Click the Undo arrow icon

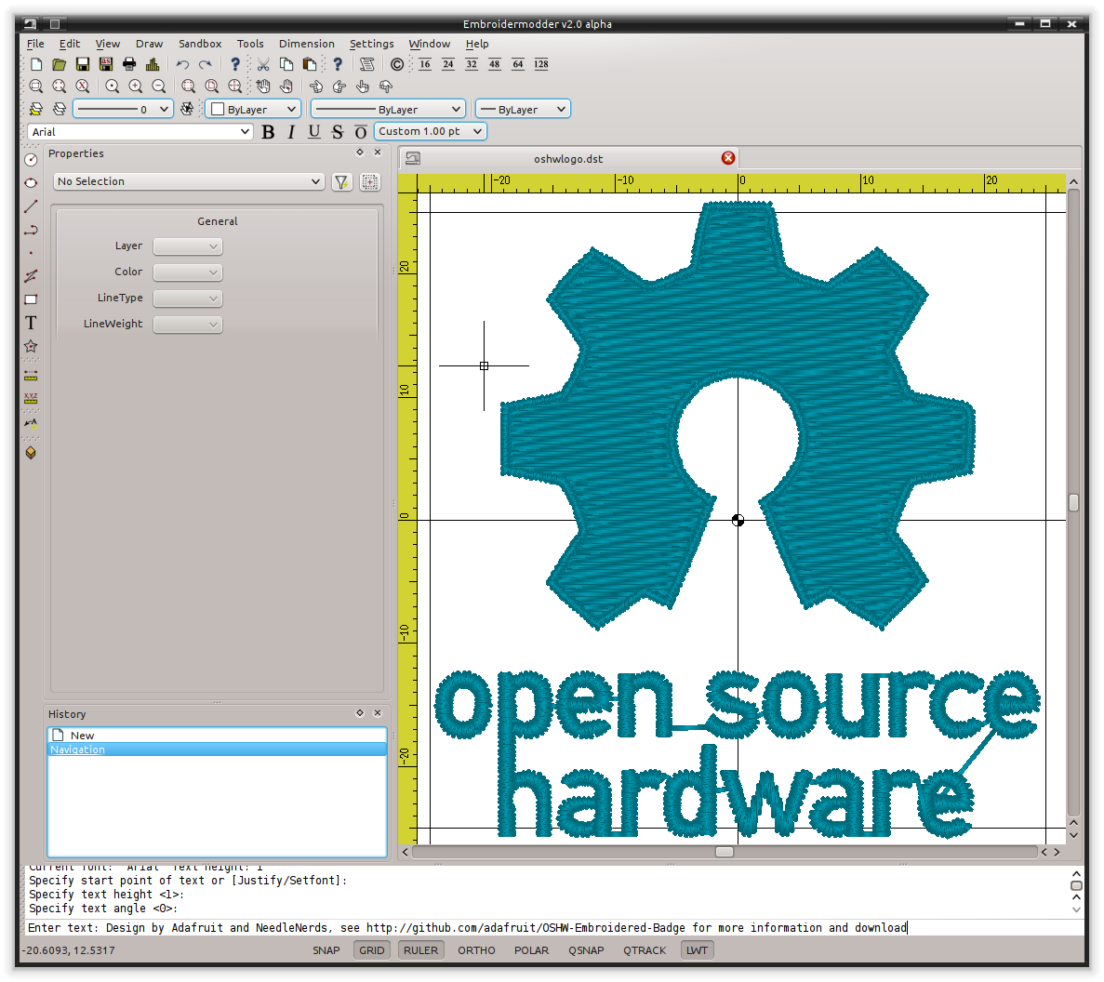182,64
